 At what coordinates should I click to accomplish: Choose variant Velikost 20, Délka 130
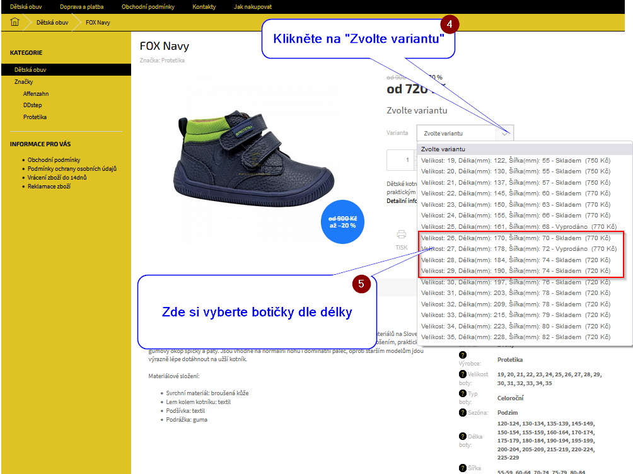pos(525,171)
